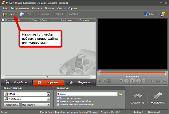Click the Размер column header
Viewport: 169px width, 114px height.
(36, 20)
